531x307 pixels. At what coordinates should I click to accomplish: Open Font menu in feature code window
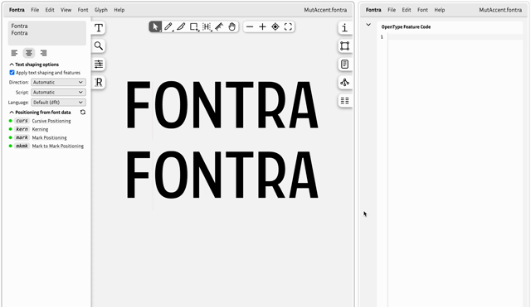pos(422,10)
